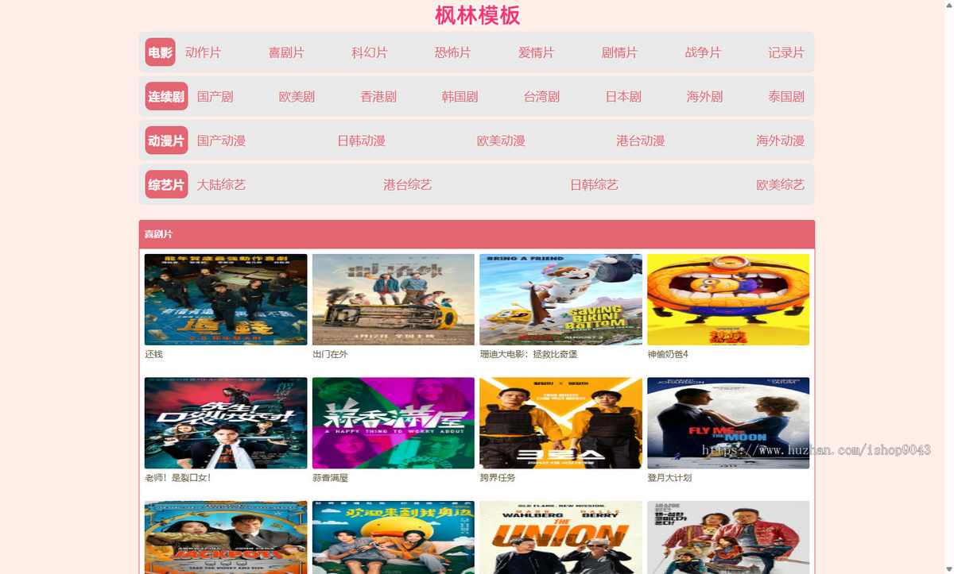This screenshot has width=954, height=574.
Task: Browse 港台动漫 anime
Action: pyautogui.click(x=641, y=141)
